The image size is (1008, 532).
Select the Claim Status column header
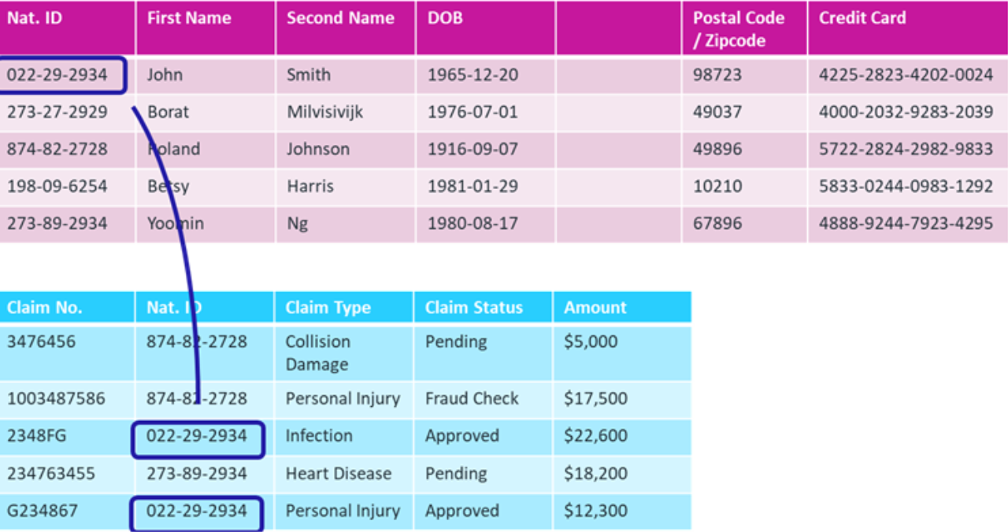[474, 308]
